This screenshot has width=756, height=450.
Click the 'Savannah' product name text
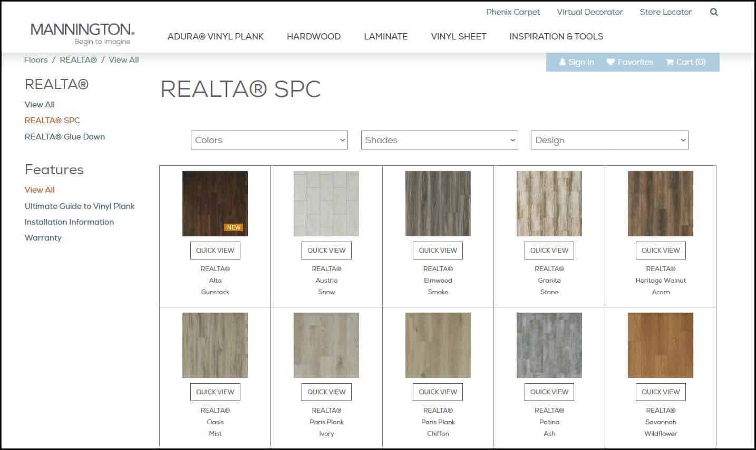coord(661,422)
